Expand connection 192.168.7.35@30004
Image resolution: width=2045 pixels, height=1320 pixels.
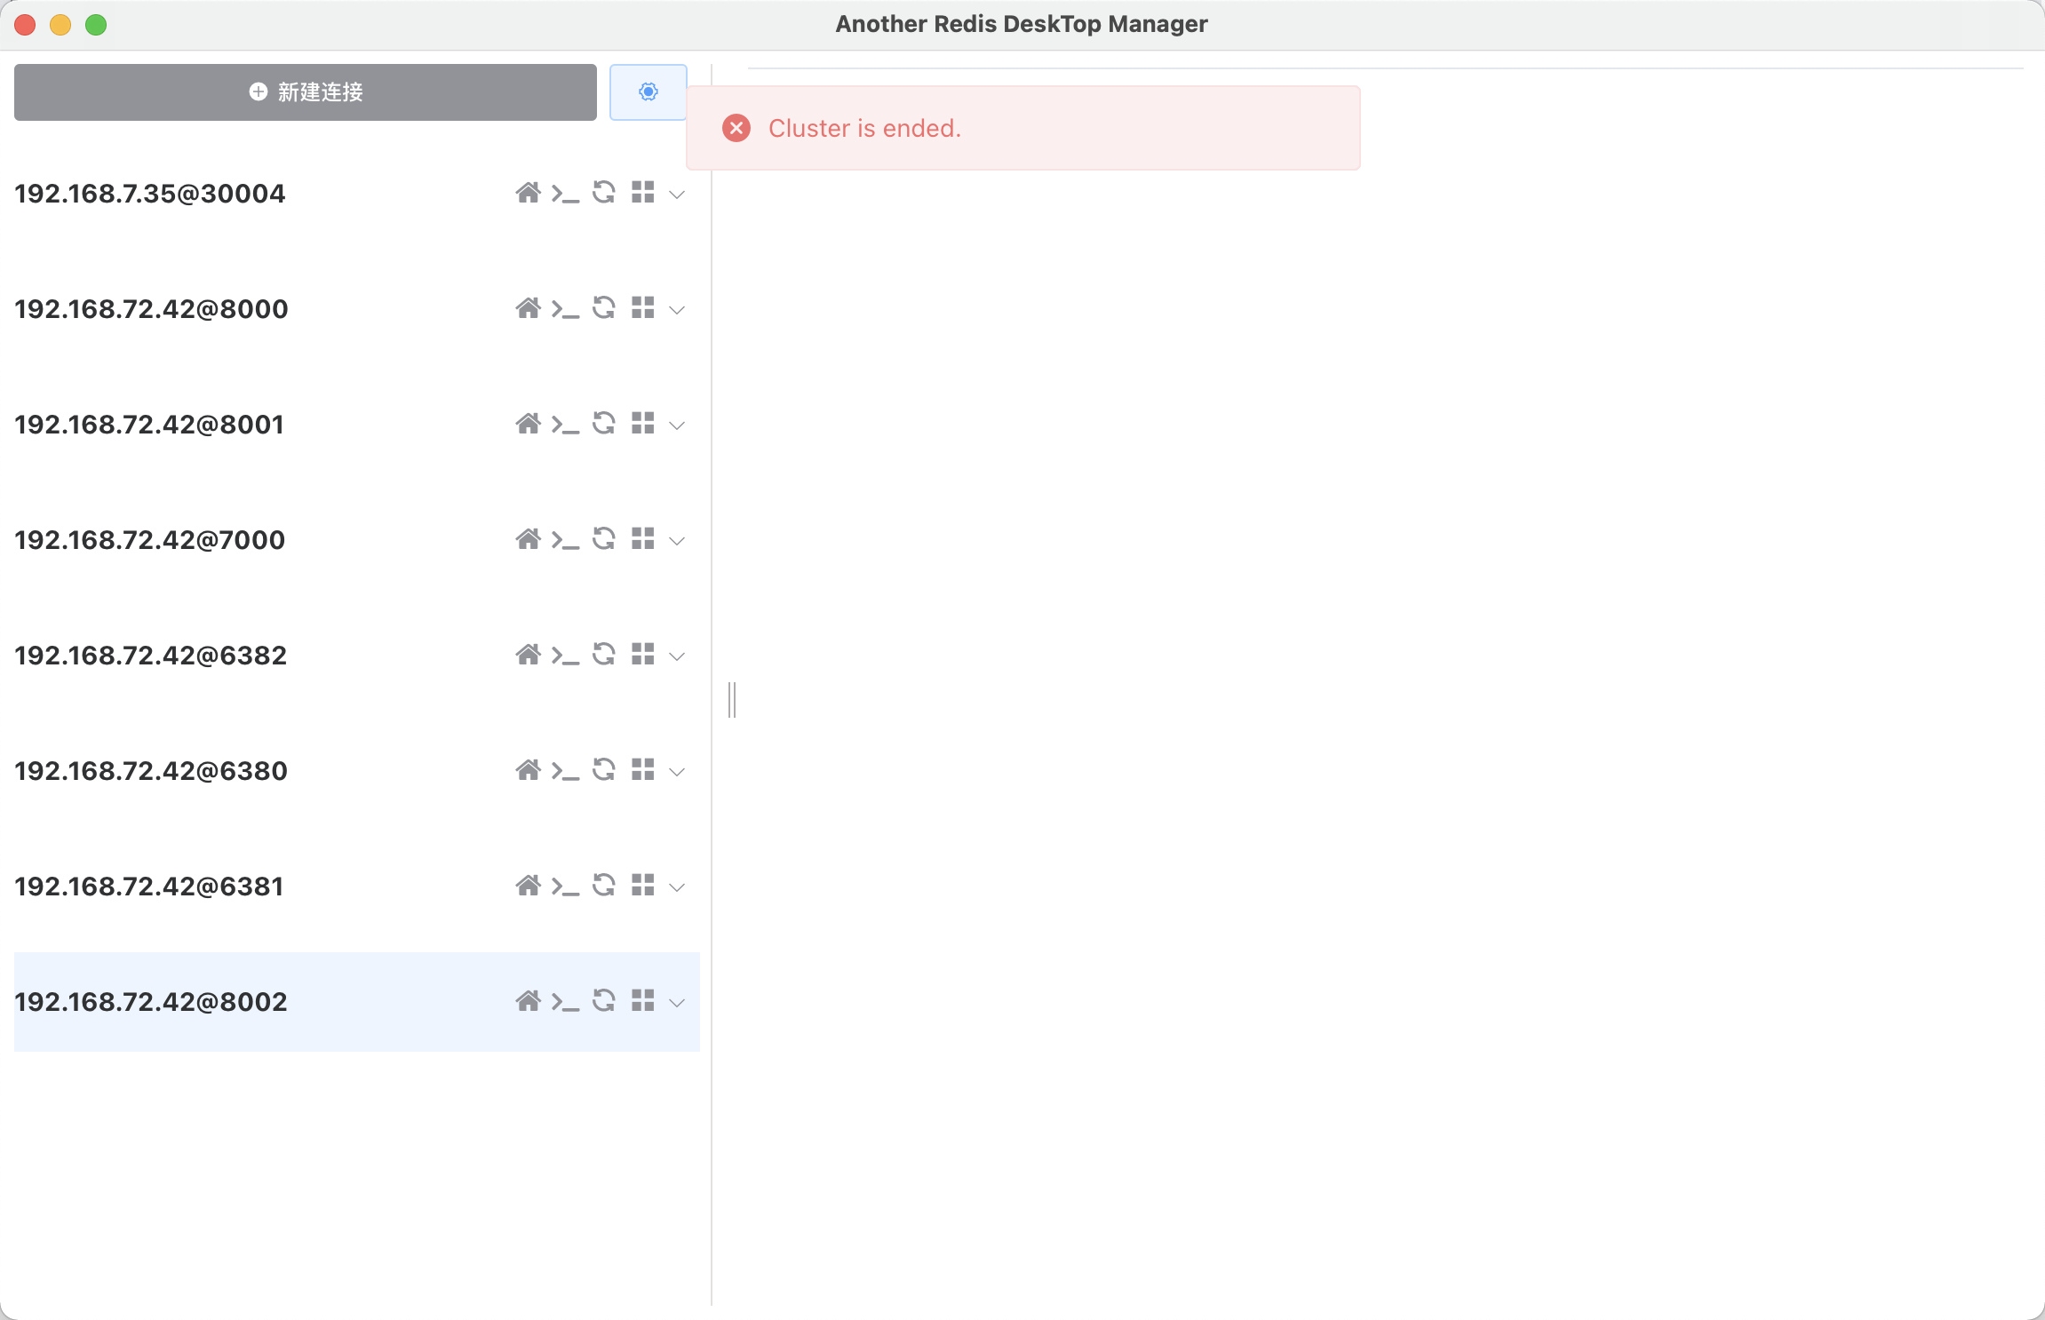pos(677,194)
